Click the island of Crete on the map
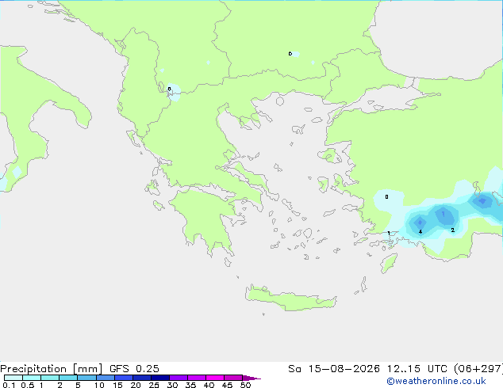The height and width of the screenshot is (388, 503). point(290,298)
